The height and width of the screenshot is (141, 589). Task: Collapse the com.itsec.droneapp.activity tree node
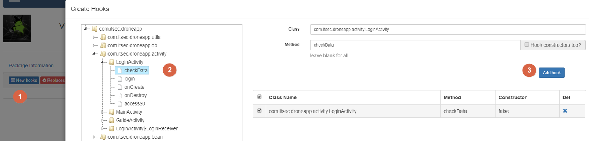point(94,54)
